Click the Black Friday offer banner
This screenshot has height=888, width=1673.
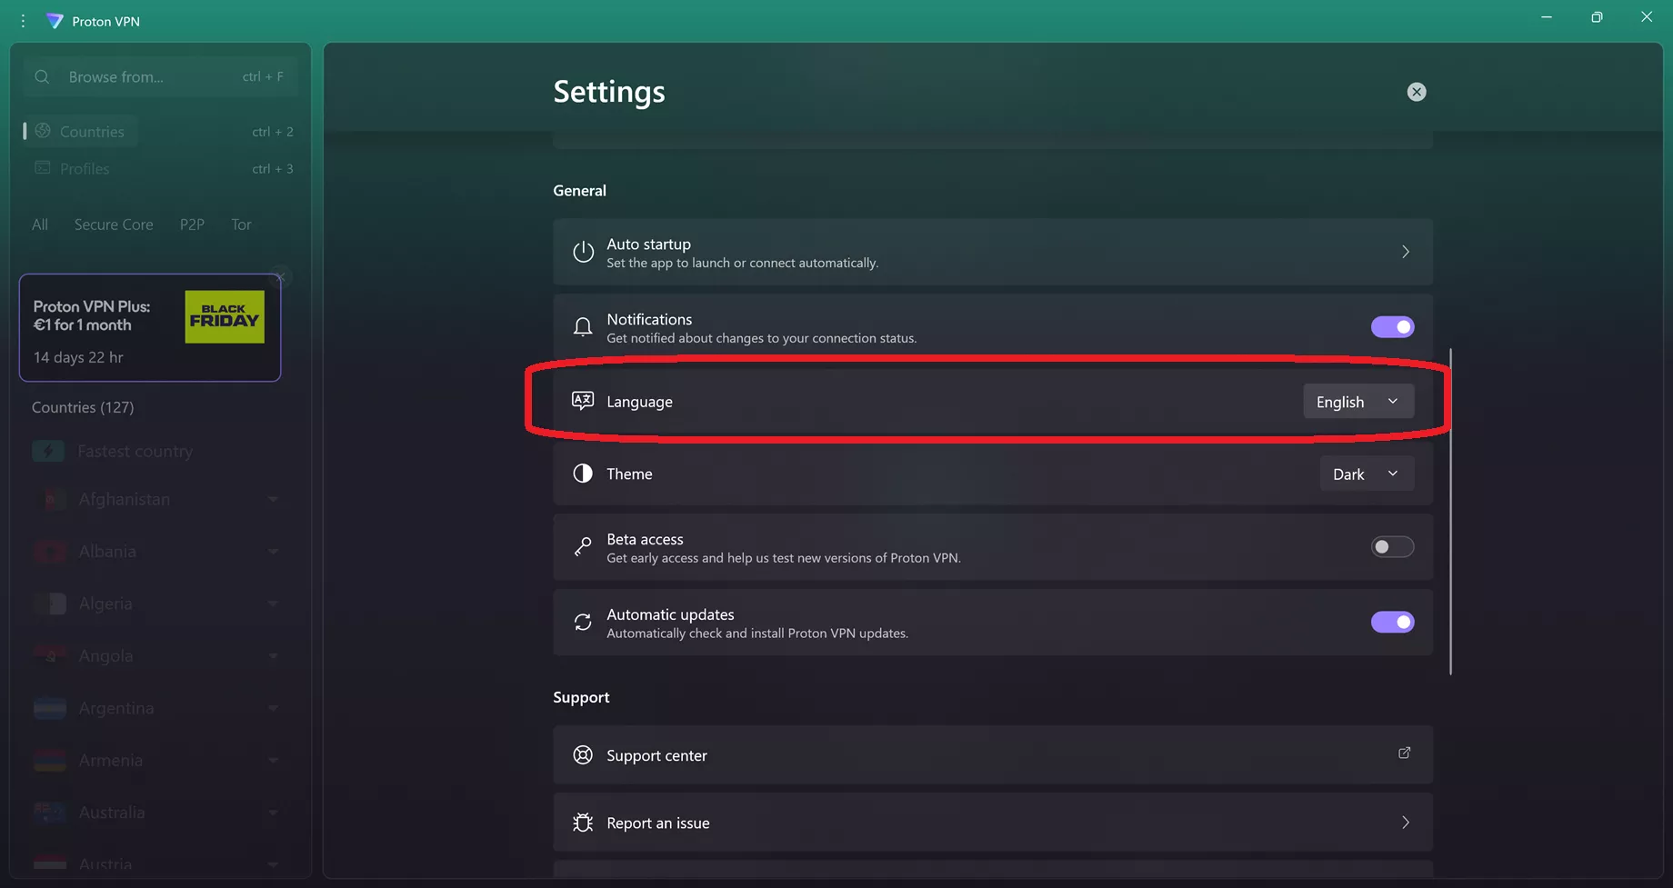click(150, 328)
